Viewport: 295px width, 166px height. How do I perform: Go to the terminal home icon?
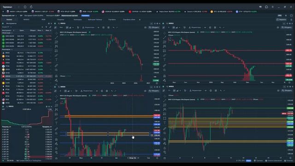[25, 7]
